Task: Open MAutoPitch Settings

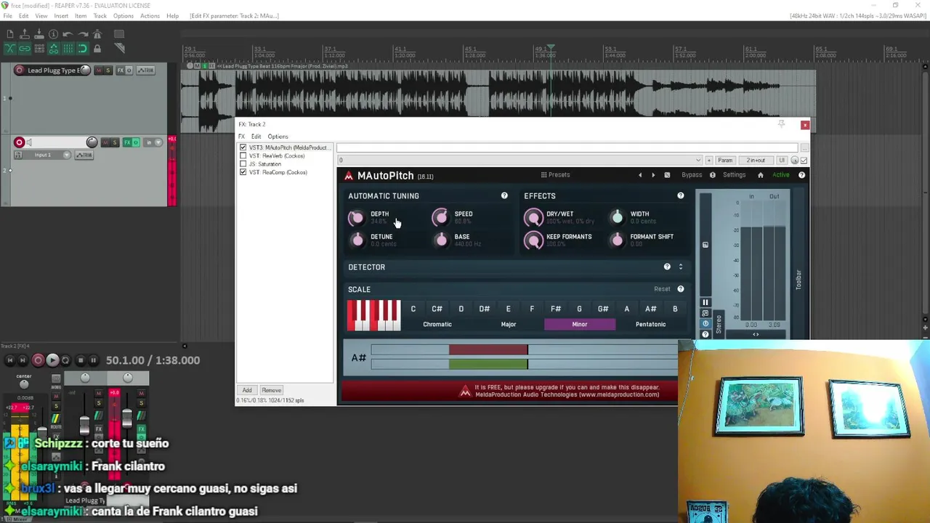Action: (734, 175)
